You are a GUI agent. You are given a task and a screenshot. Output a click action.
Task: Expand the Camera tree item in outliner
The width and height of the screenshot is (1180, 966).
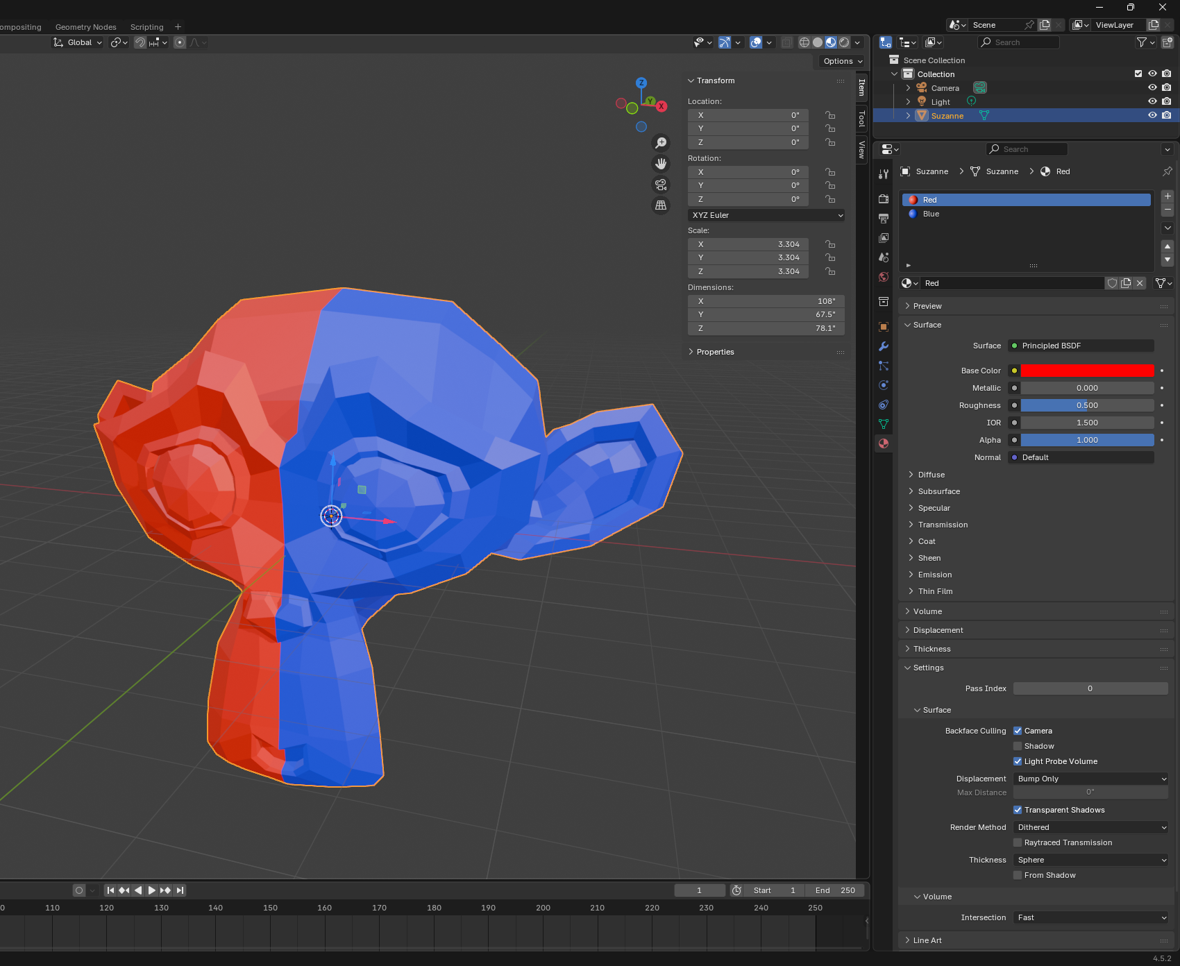908,88
